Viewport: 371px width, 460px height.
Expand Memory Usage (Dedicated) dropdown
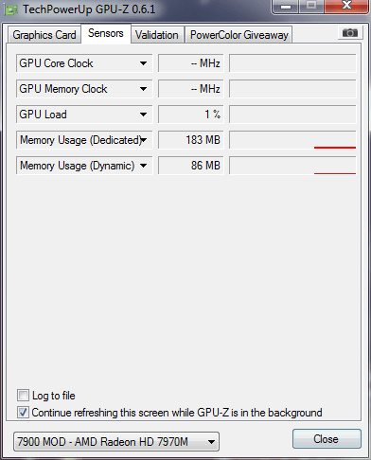click(144, 140)
